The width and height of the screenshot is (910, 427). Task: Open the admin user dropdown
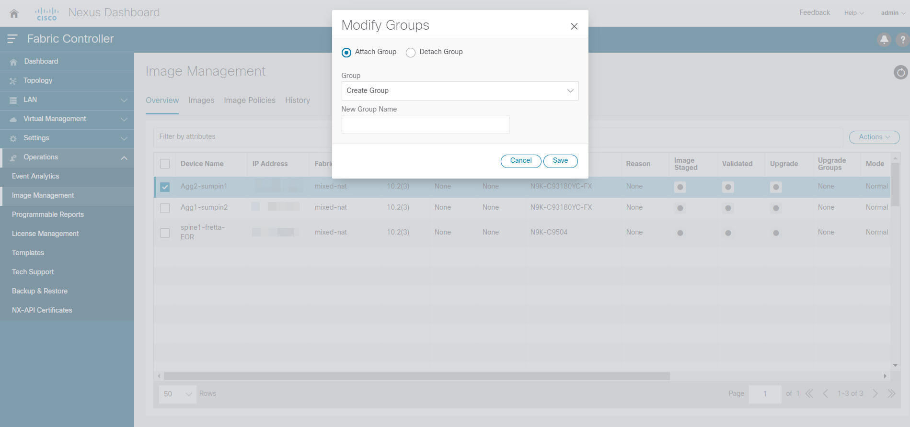893,13
